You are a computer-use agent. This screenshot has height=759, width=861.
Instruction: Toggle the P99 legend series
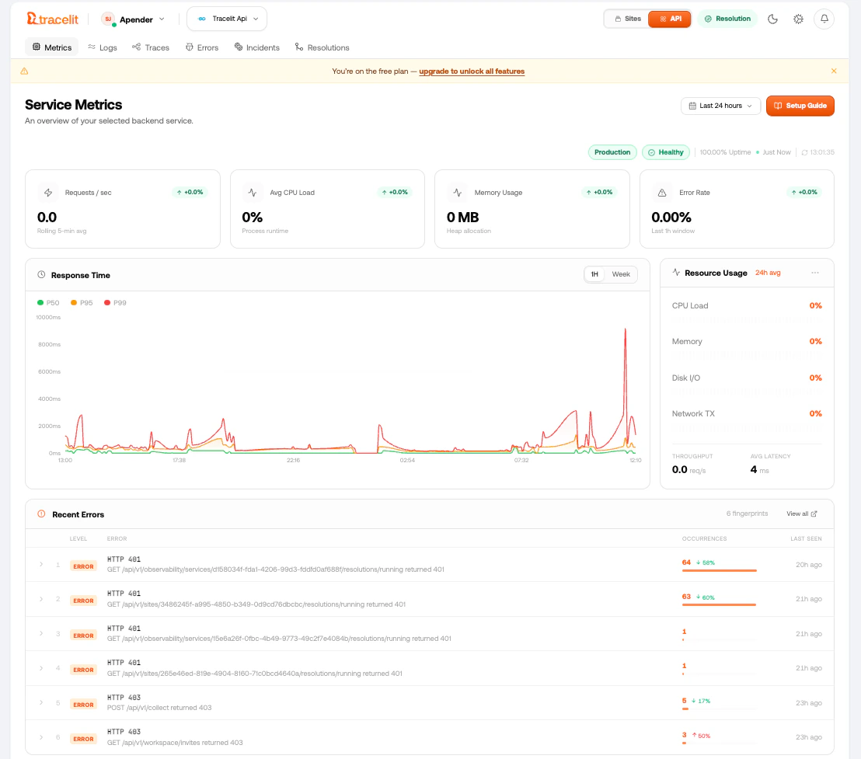pos(115,303)
